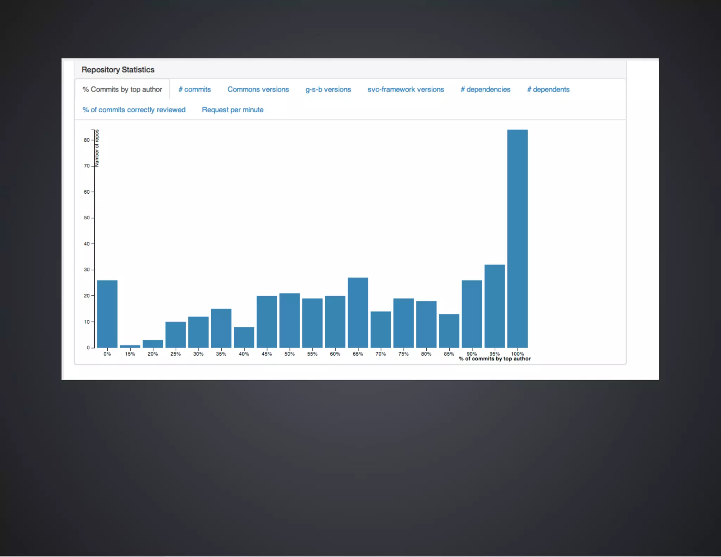Switch to 'svc-framework versions' tab

point(406,89)
